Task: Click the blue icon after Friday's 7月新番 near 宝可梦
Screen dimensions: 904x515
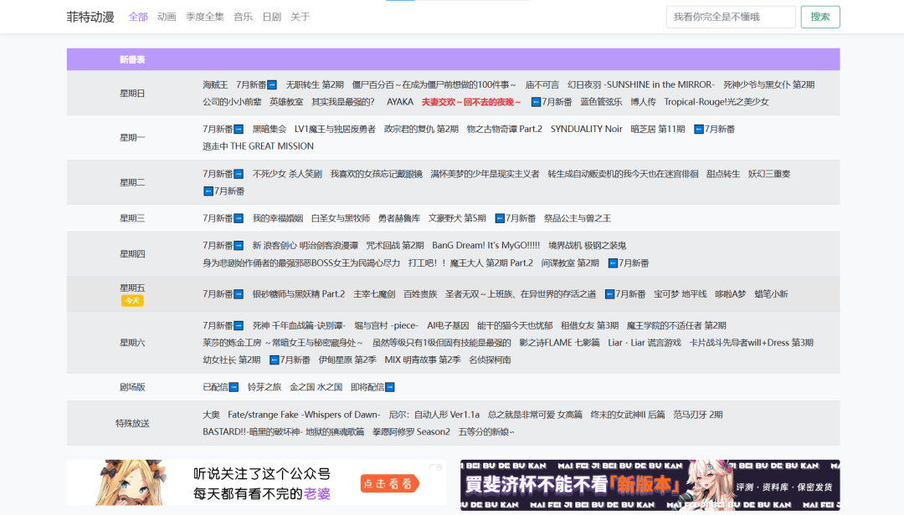Action: coord(610,293)
